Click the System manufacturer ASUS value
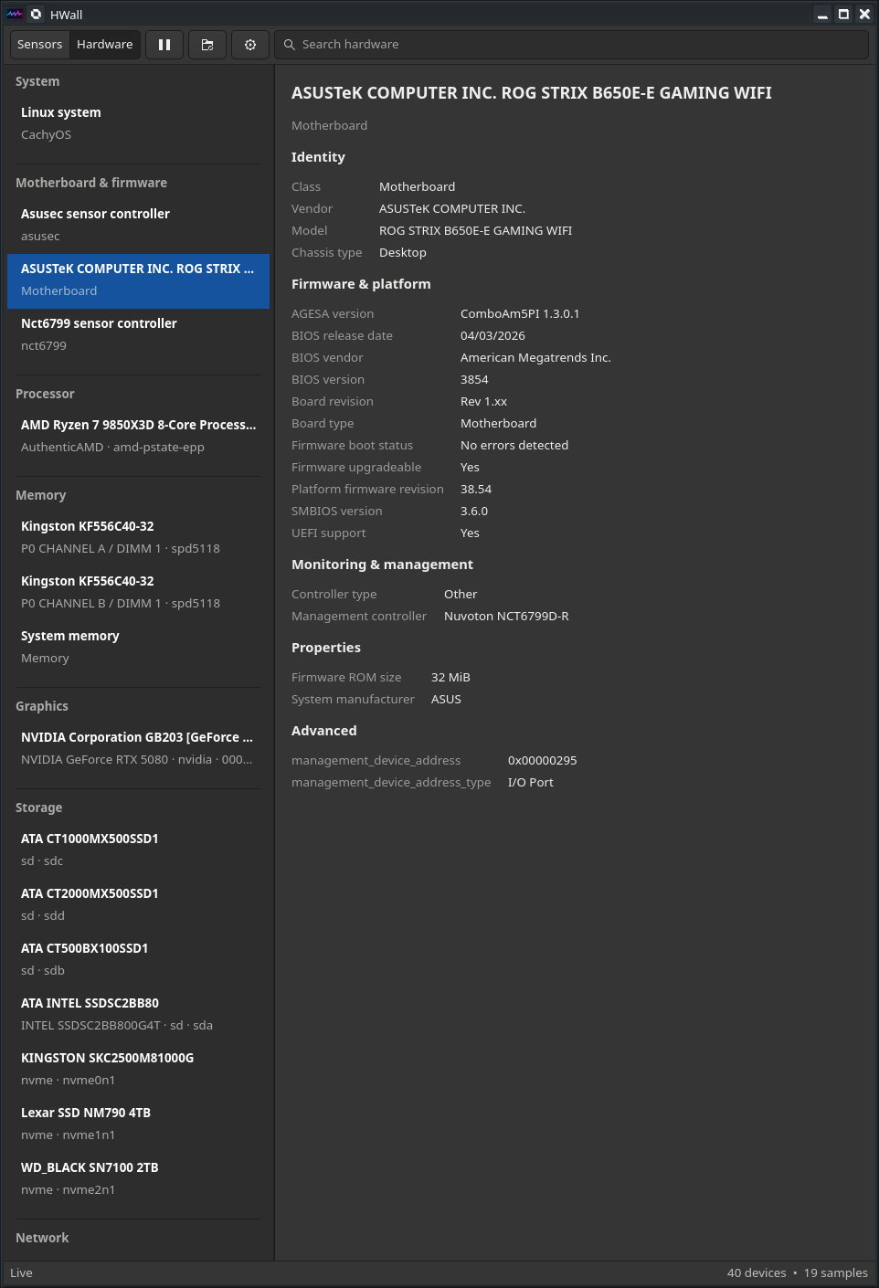Image resolution: width=879 pixels, height=1288 pixels. [446, 699]
